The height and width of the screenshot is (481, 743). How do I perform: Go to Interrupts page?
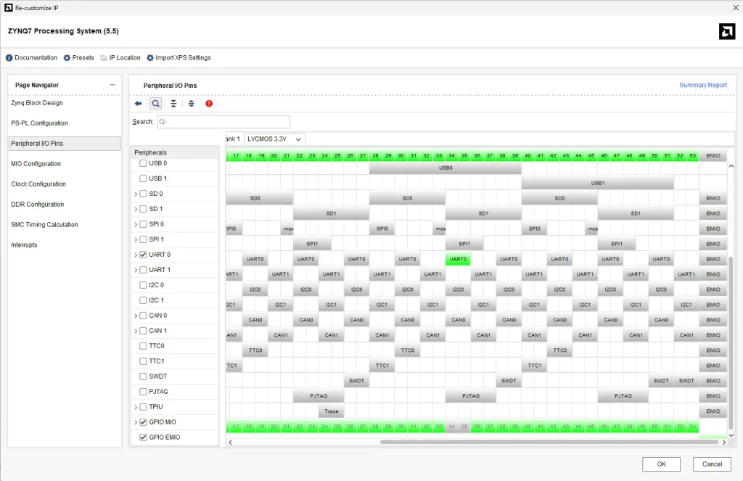(x=24, y=245)
